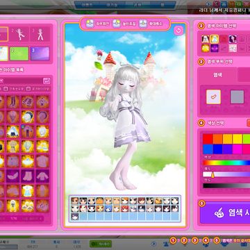Click the black-to-gray brightness slider

[226, 185]
